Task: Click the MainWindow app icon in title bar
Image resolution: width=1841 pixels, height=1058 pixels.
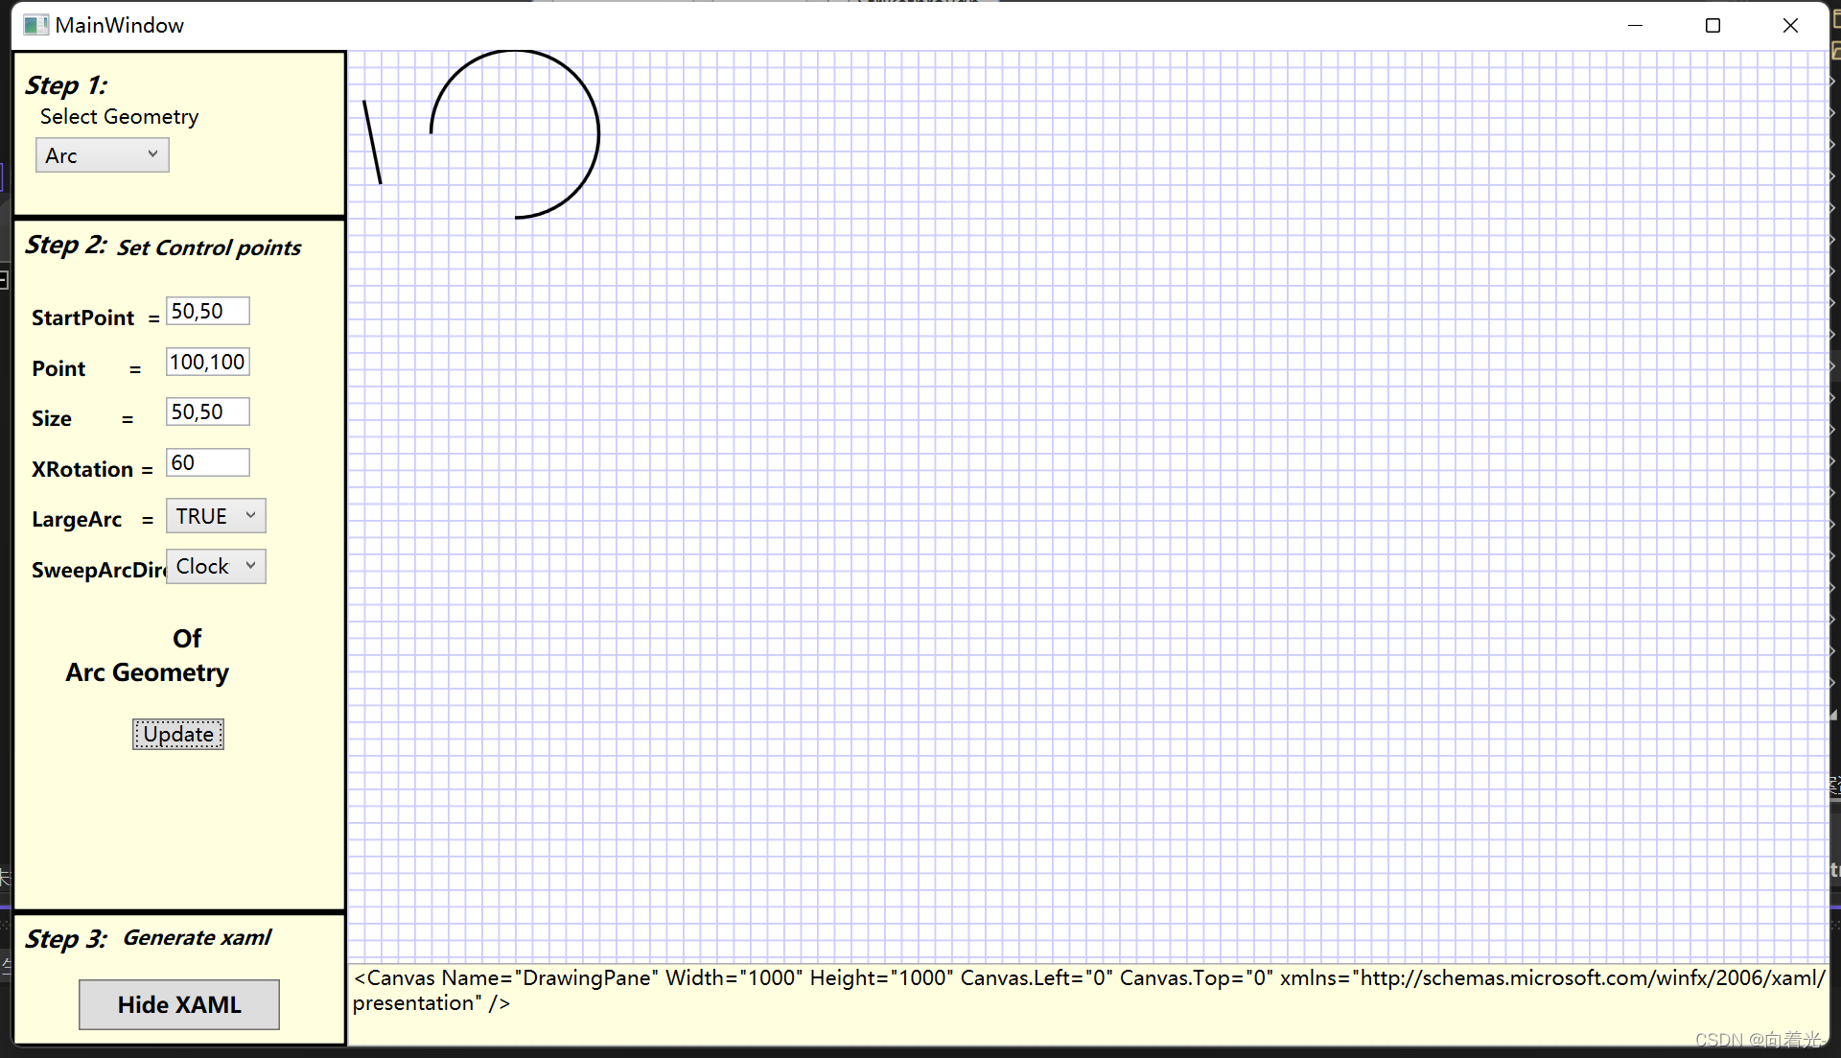Action: 35,25
